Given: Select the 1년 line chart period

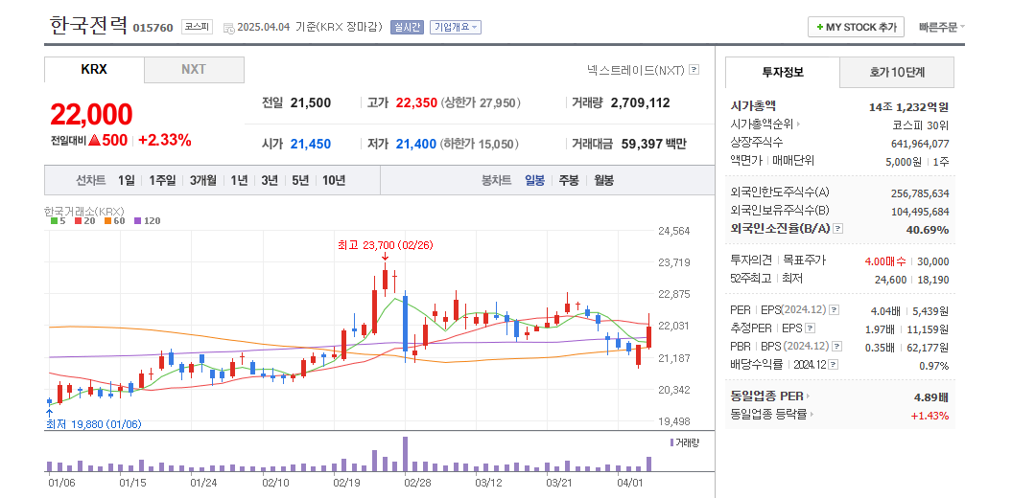Looking at the screenshot, I should [x=238, y=180].
